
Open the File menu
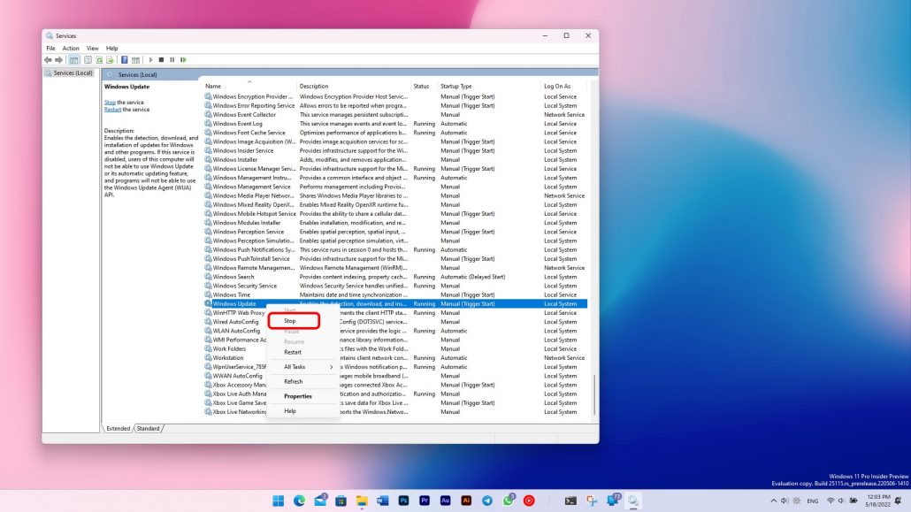click(x=50, y=49)
